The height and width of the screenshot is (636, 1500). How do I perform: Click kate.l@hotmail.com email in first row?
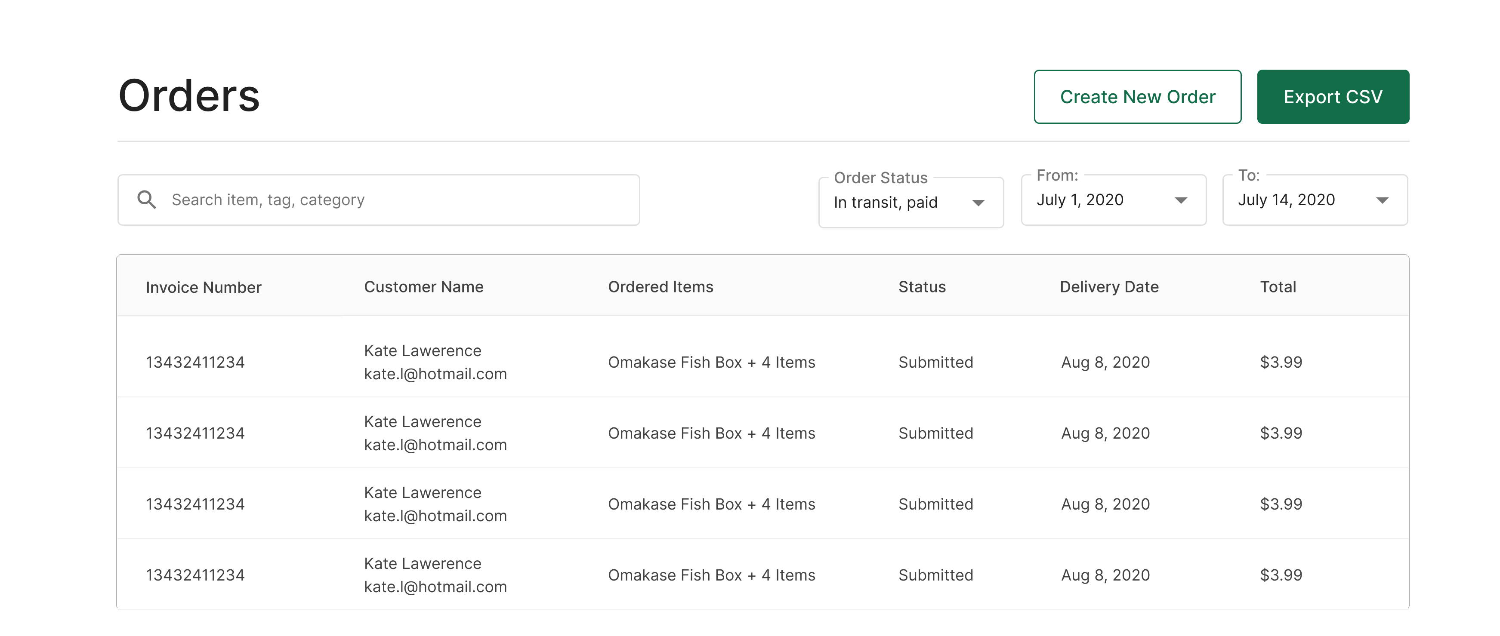pos(435,374)
